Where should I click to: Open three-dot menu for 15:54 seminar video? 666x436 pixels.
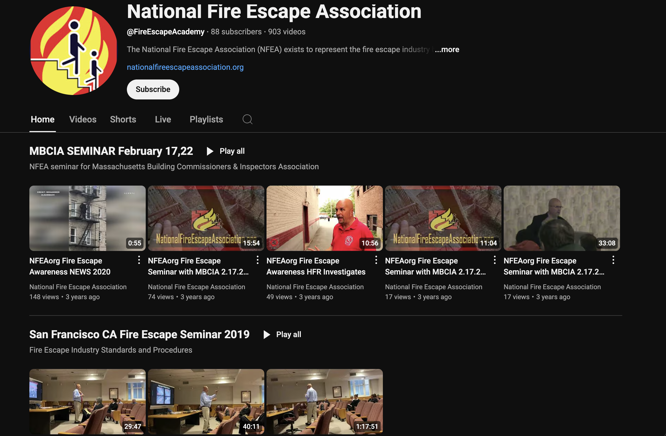point(257,260)
